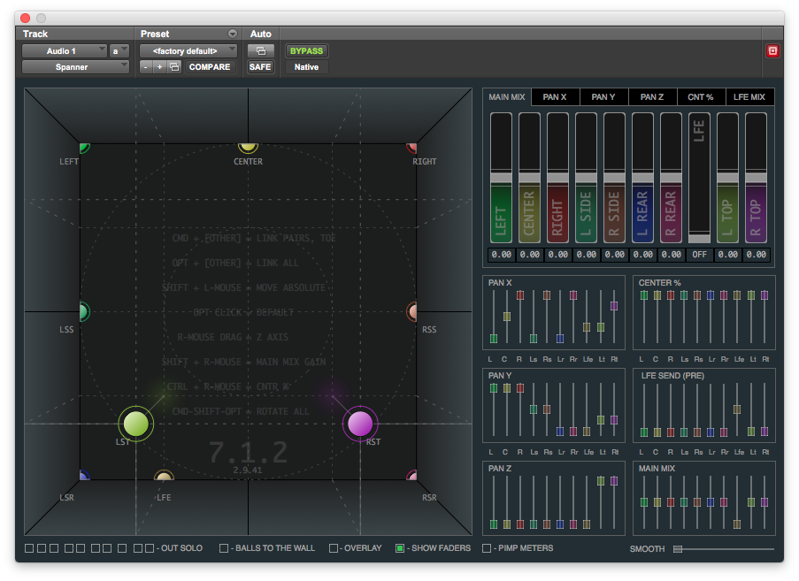This screenshot has height=581, width=799.
Task: Switch to the PAN X tab
Action: click(x=555, y=96)
